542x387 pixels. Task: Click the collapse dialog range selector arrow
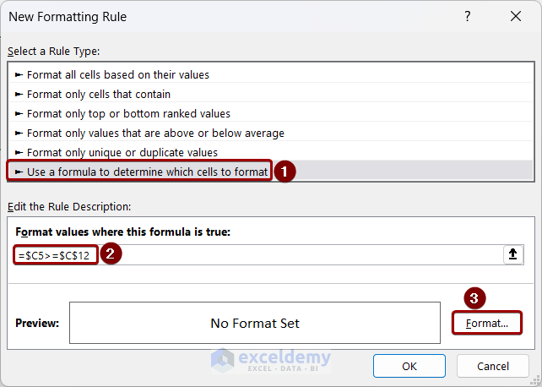click(x=512, y=255)
